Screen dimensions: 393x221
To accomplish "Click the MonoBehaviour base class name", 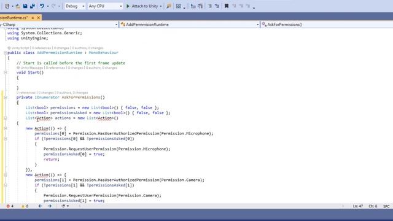I will 103,53.
